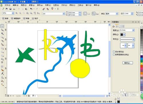143x104 pixels.
Task: Click the no-color X swatch in palette
Action: 142,28
